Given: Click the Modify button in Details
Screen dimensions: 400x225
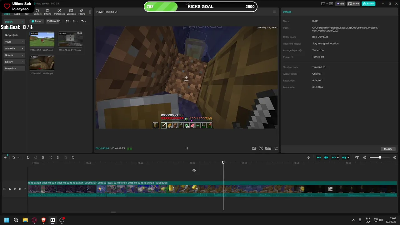Looking at the screenshot, I should coord(388,149).
